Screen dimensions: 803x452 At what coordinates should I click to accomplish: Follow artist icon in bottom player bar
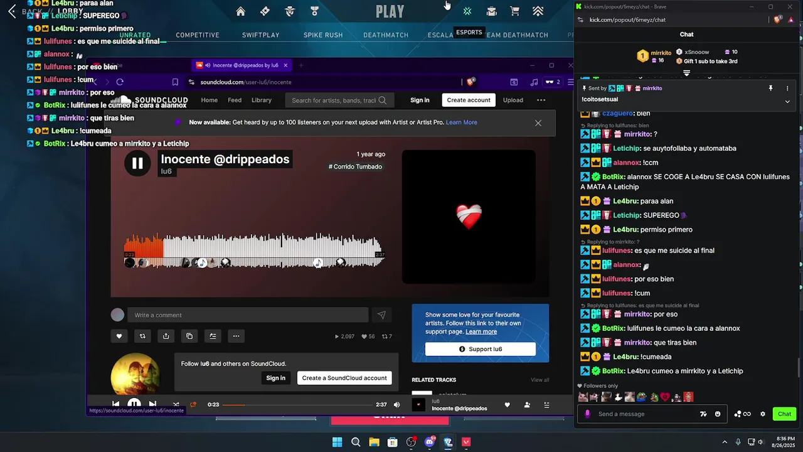[x=527, y=405]
